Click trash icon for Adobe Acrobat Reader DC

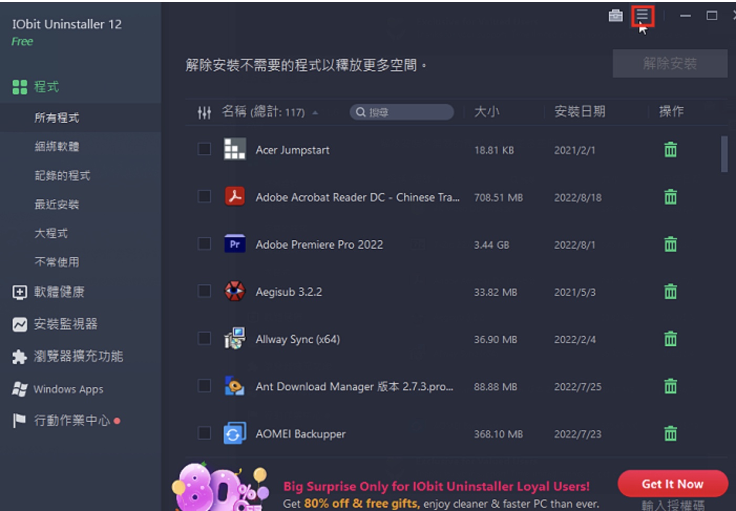click(670, 197)
